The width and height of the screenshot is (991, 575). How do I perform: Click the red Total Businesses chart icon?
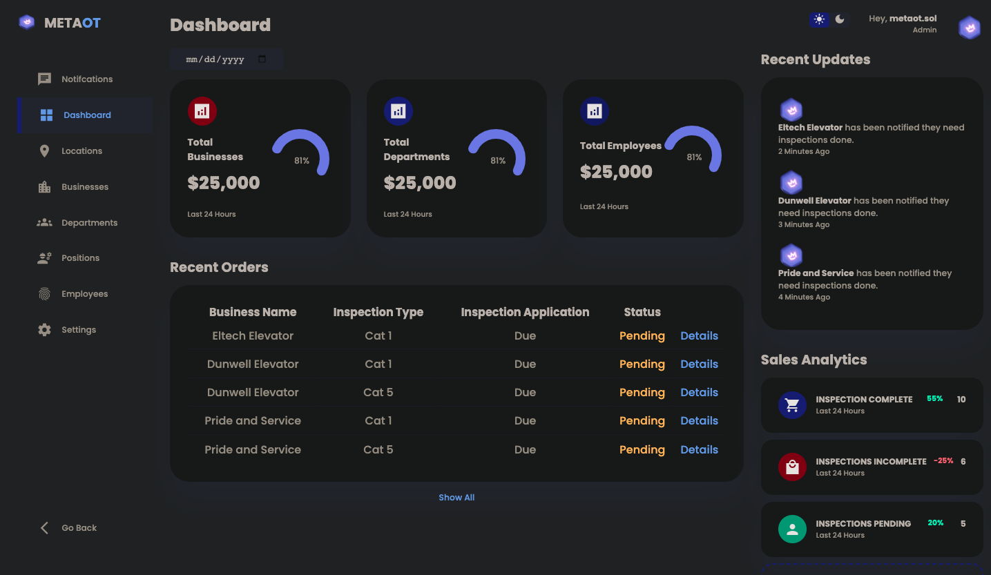(x=202, y=111)
